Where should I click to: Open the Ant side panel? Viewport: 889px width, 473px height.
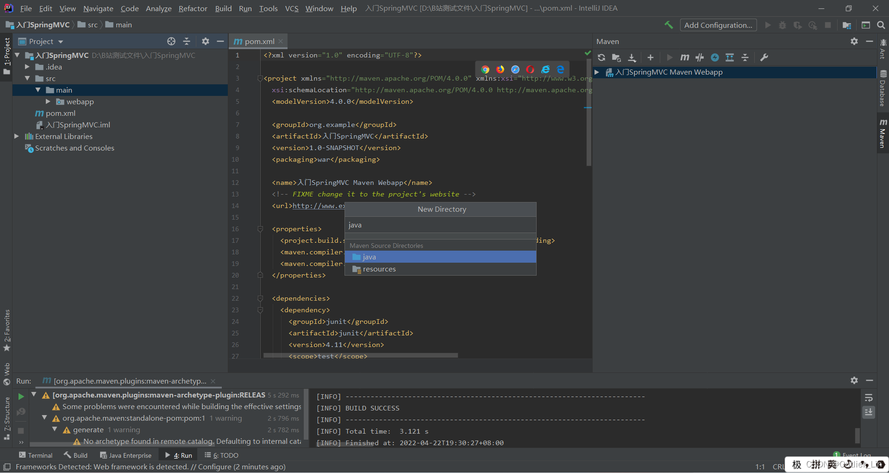tap(883, 49)
